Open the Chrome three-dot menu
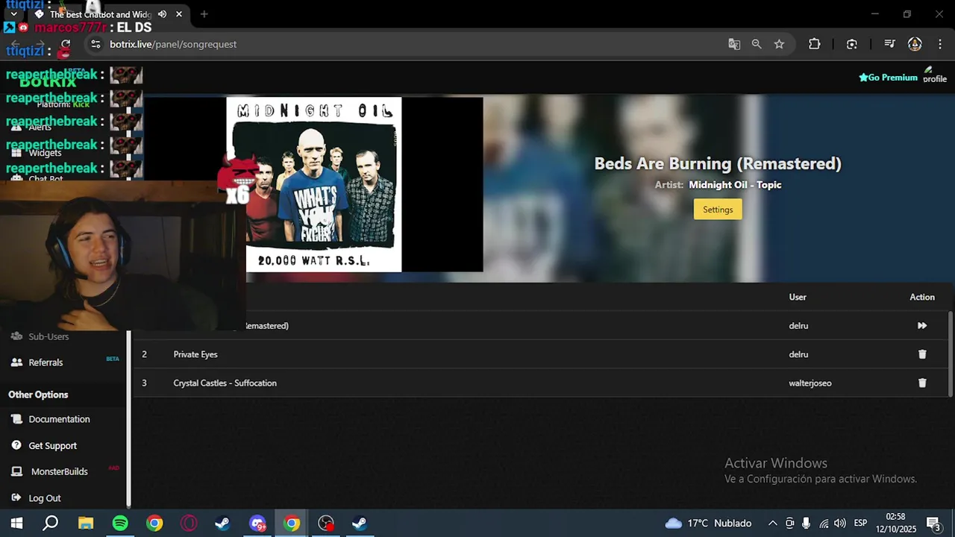 tap(939, 44)
